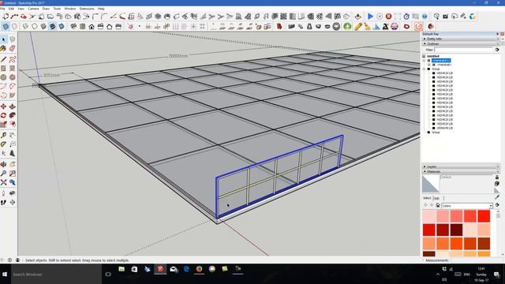Choose the Zoom magnifier tool

pyautogui.click(x=3, y=174)
